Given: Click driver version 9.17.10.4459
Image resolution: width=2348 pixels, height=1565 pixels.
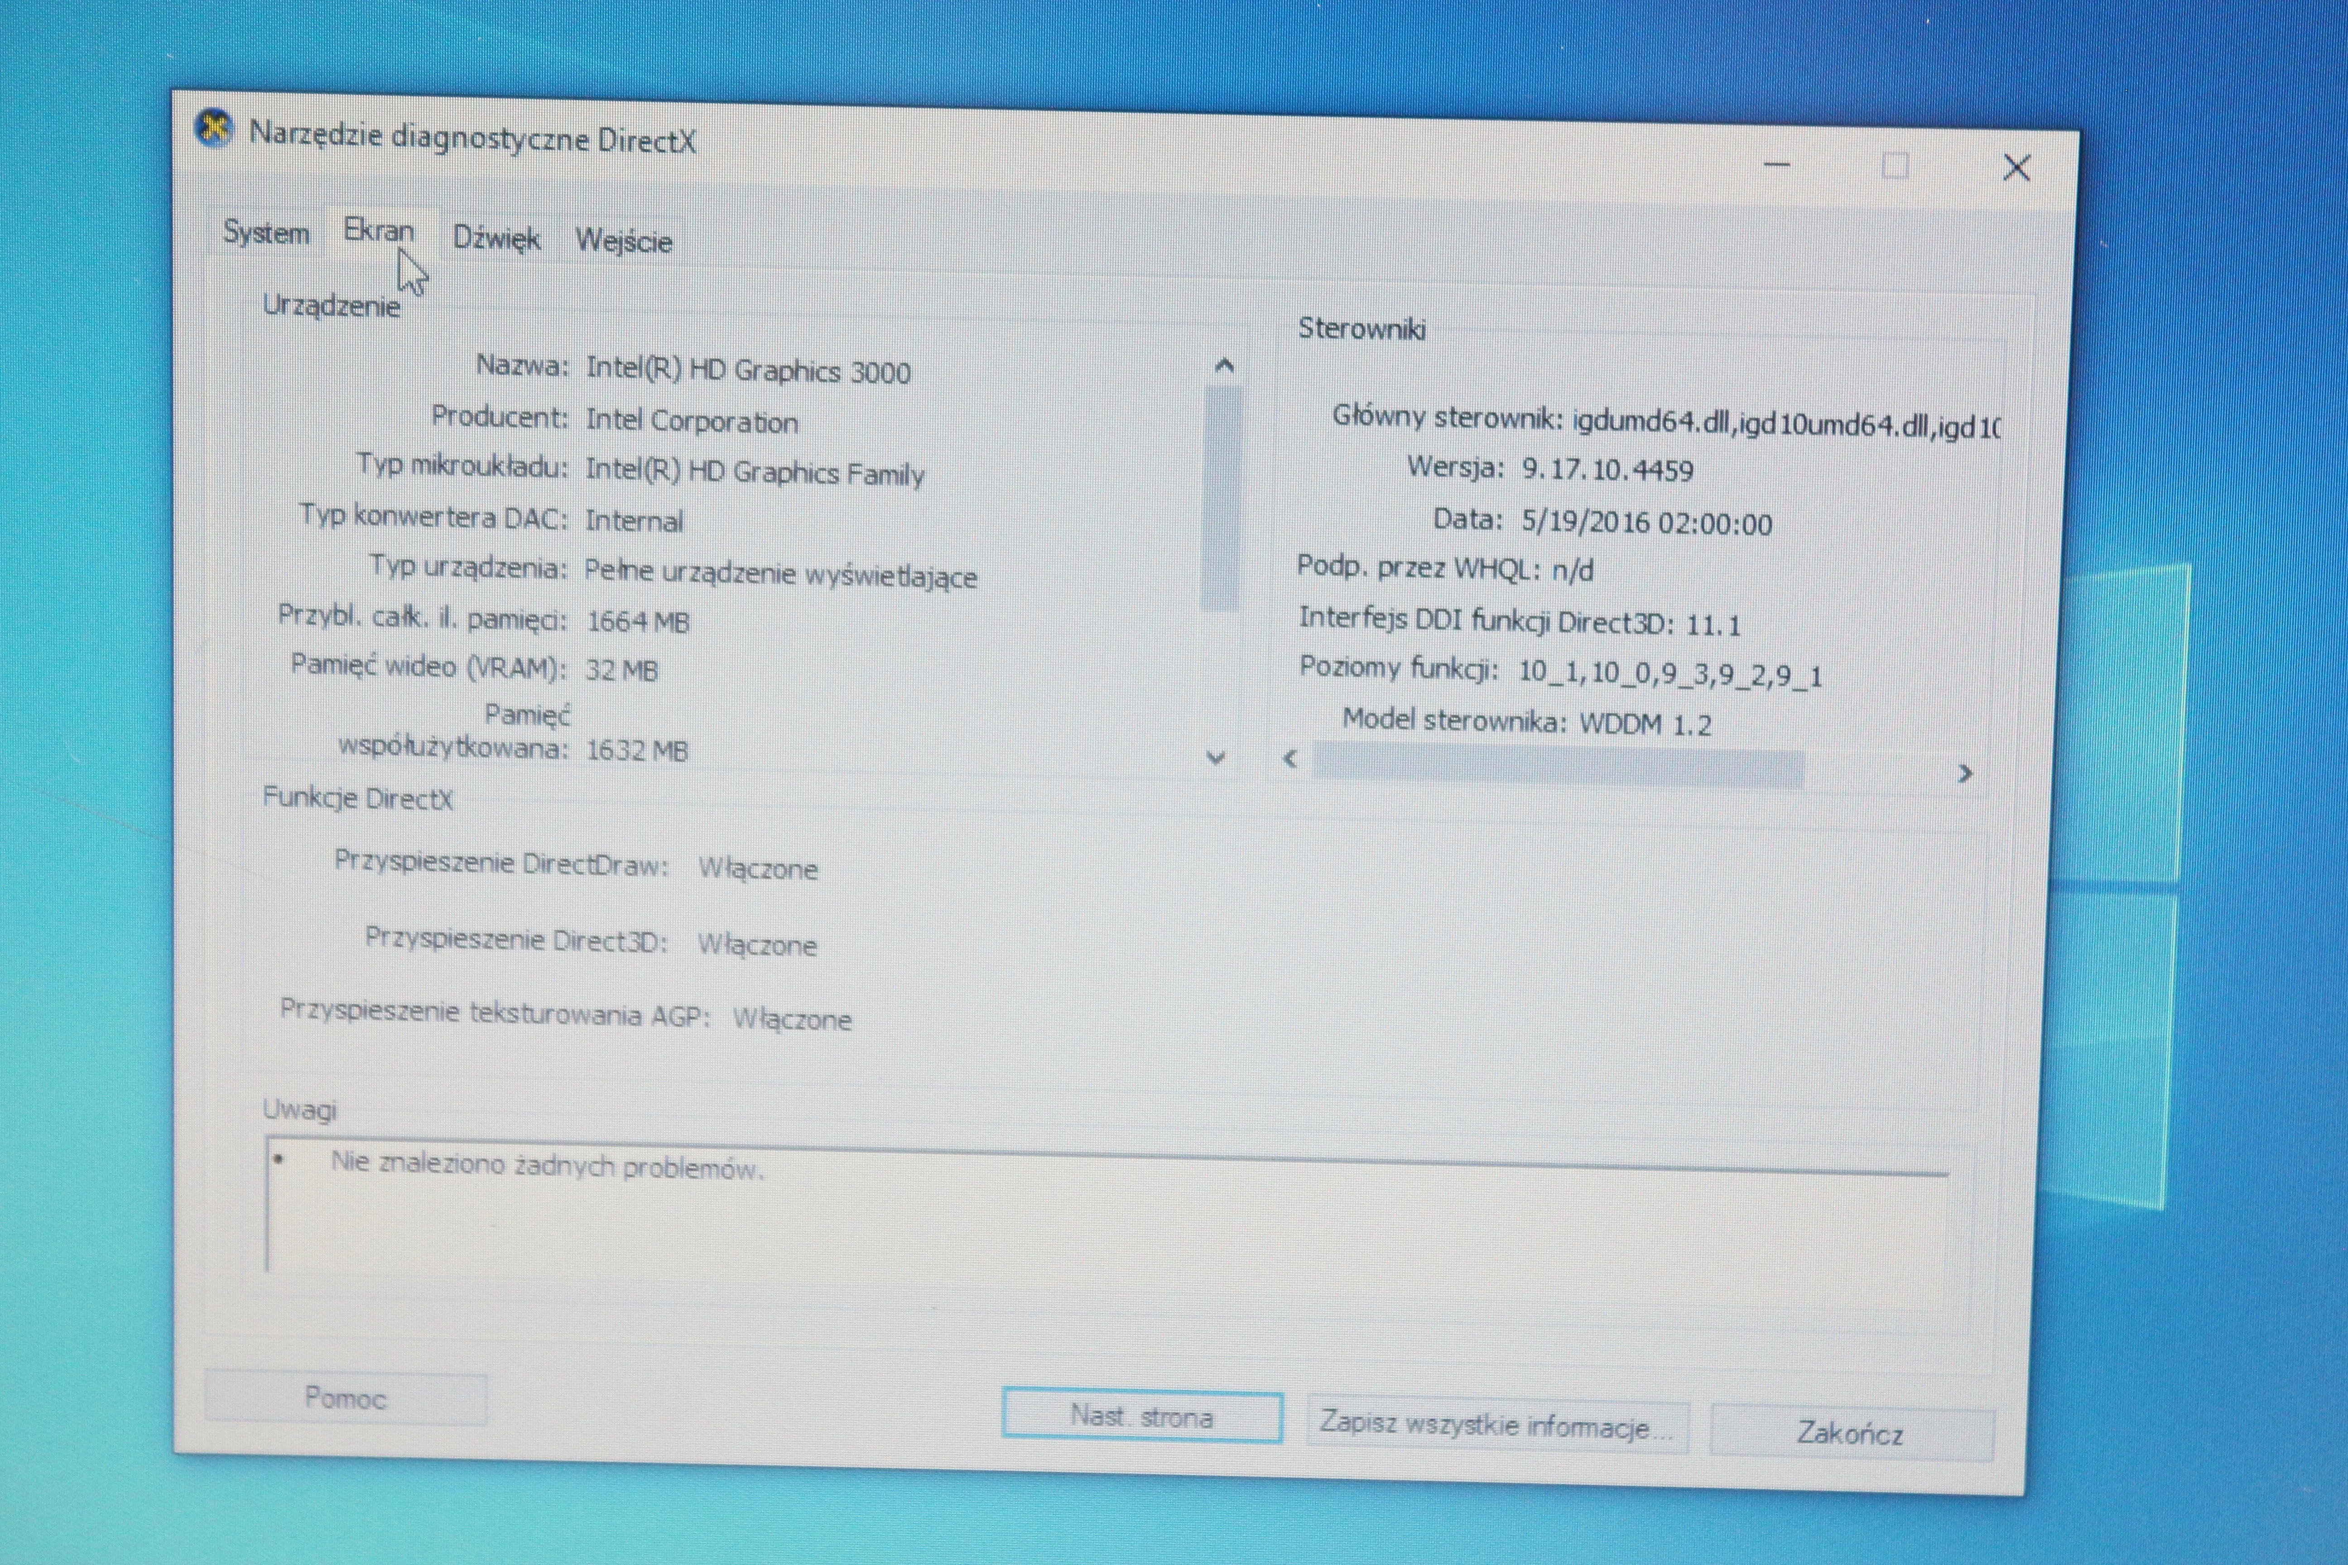Looking at the screenshot, I should (1607, 470).
